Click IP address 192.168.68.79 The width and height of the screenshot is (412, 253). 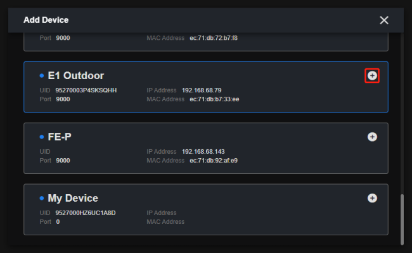point(202,90)
